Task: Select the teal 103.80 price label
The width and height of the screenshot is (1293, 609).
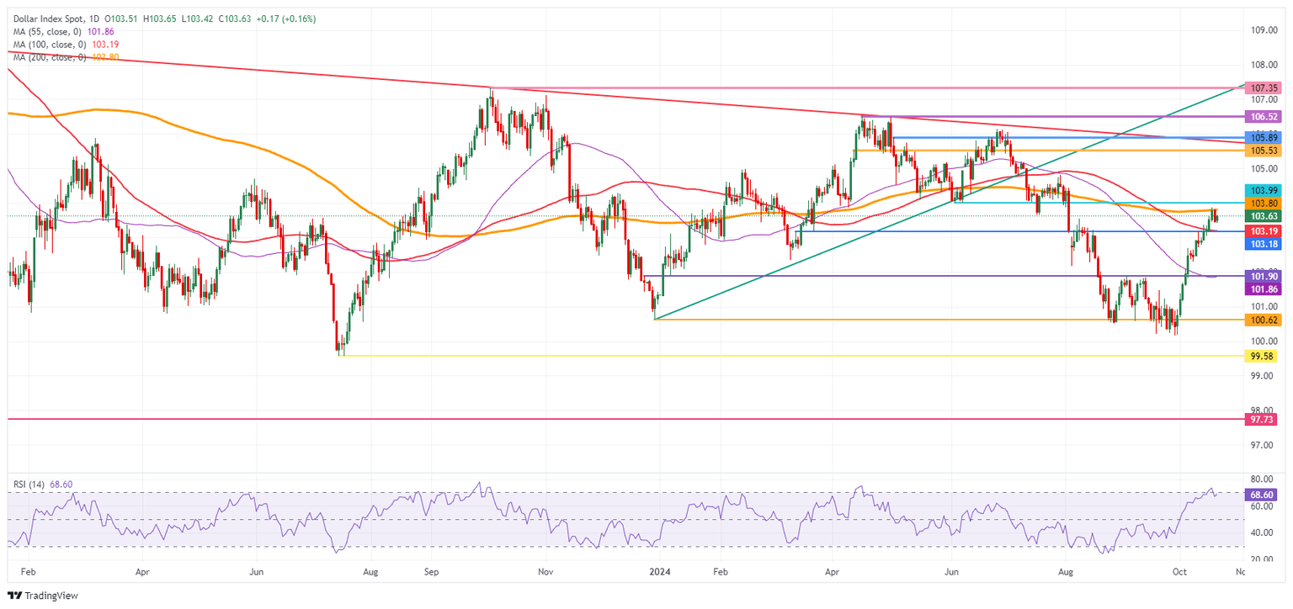Action: (1263, 203)
